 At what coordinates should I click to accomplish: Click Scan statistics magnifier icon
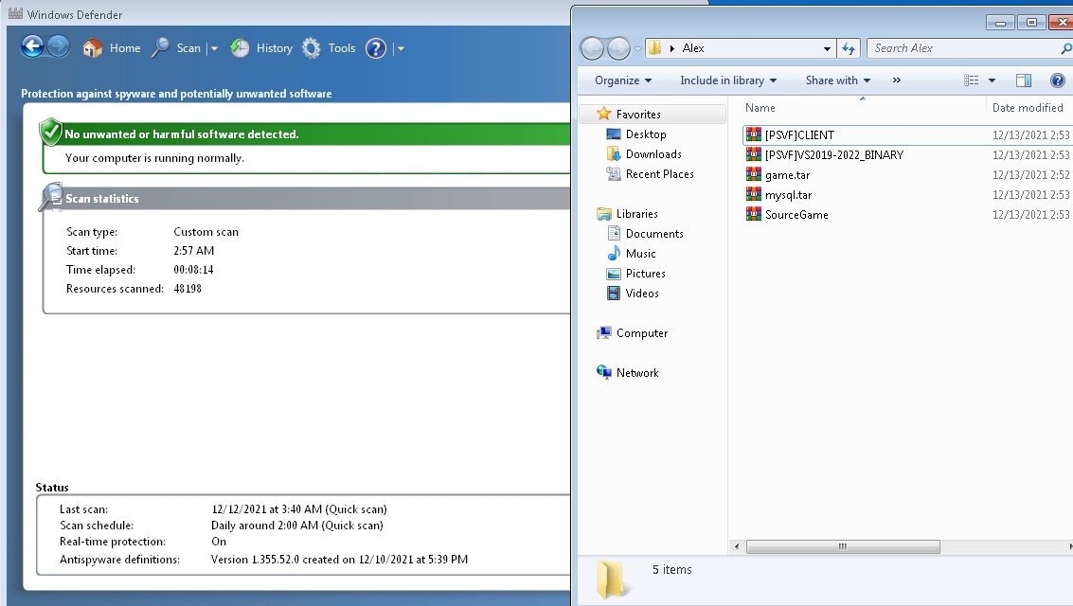(51, 196)
